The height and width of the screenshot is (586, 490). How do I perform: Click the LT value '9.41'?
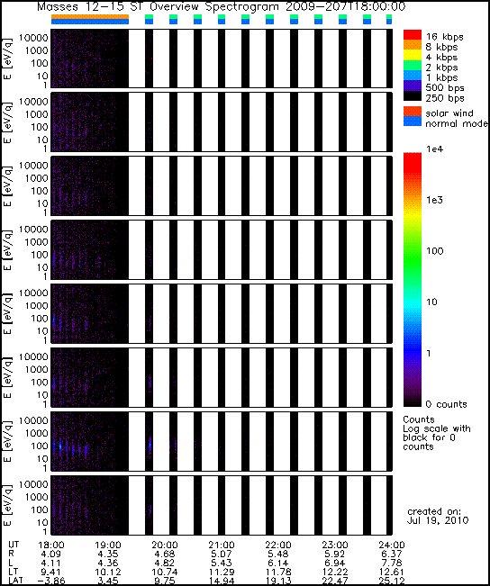coord(50,572)
